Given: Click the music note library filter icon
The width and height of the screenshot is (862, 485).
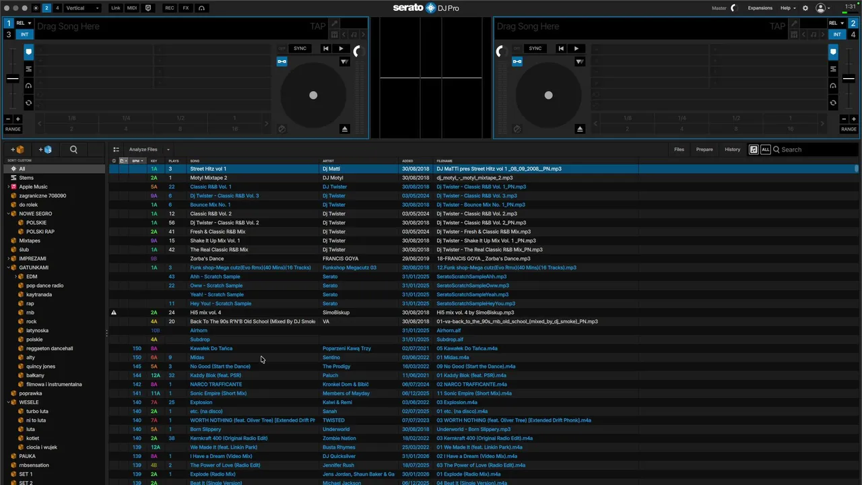Looking at the screenshot, I should point(754,150).
